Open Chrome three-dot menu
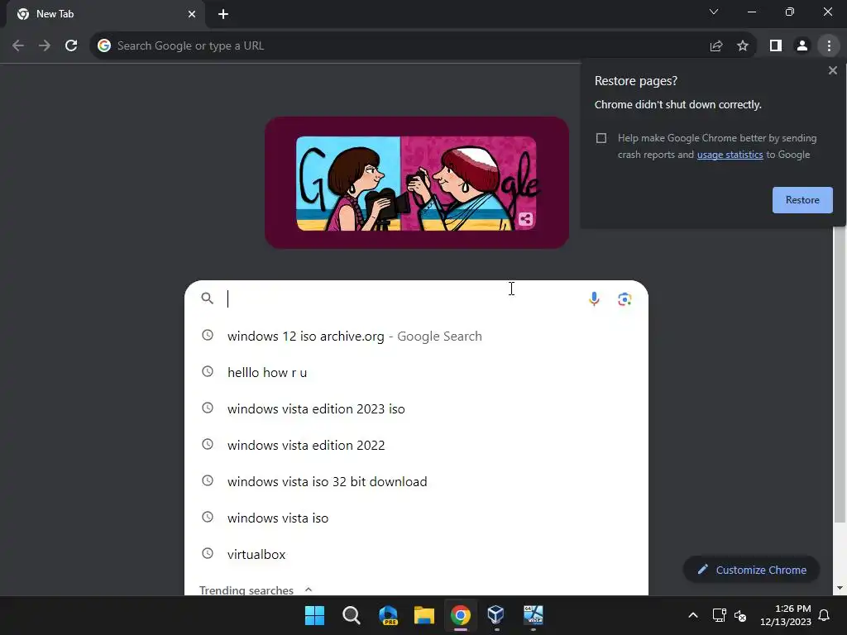This screenshot has height=635, width=847. [x=829, y=46]
